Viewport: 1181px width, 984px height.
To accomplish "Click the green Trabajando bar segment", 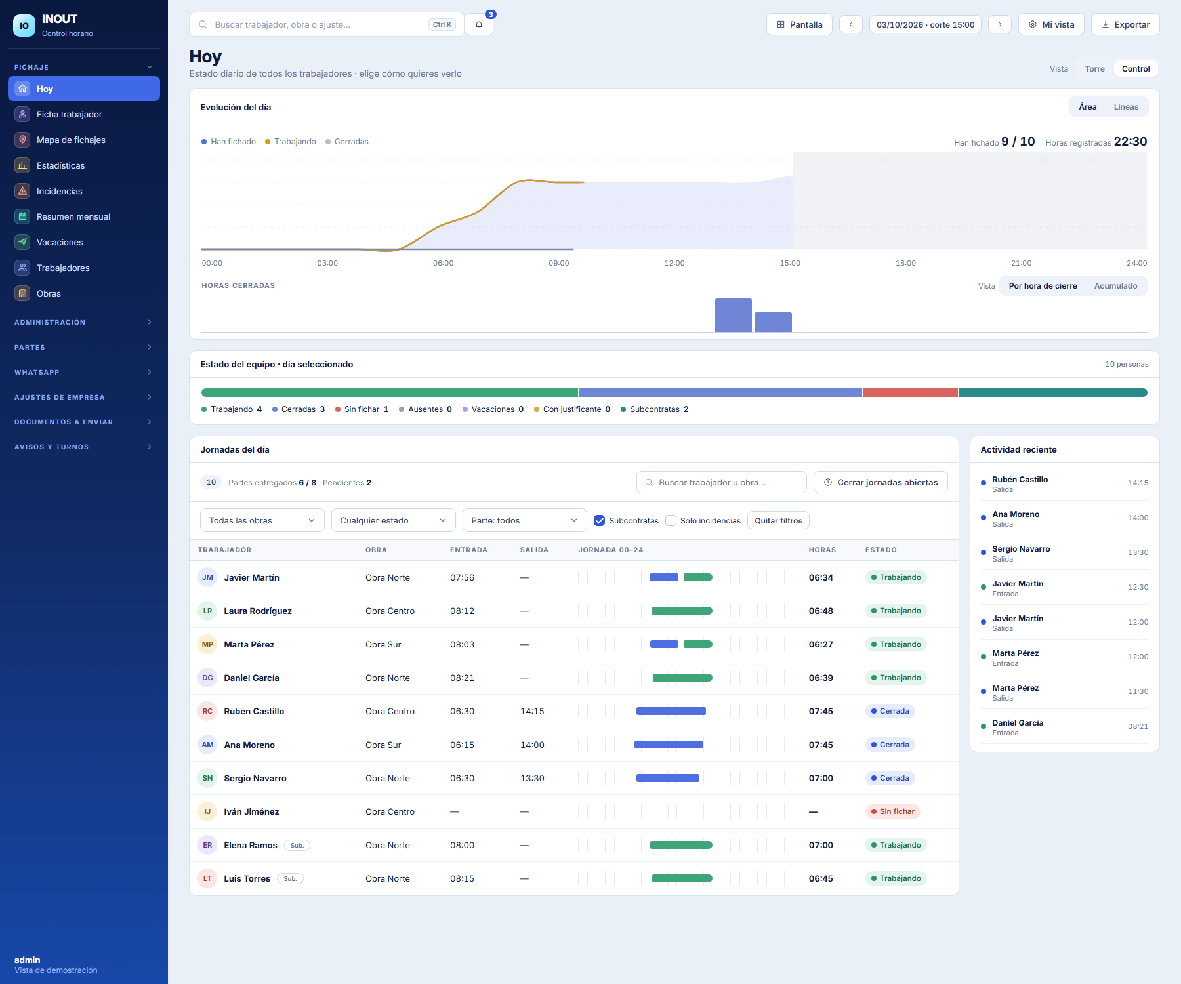I will 390,392.
